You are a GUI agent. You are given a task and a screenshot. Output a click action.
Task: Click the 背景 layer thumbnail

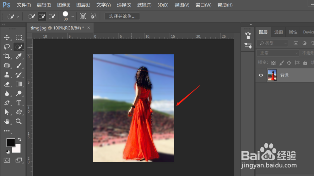tap(272, 75)
